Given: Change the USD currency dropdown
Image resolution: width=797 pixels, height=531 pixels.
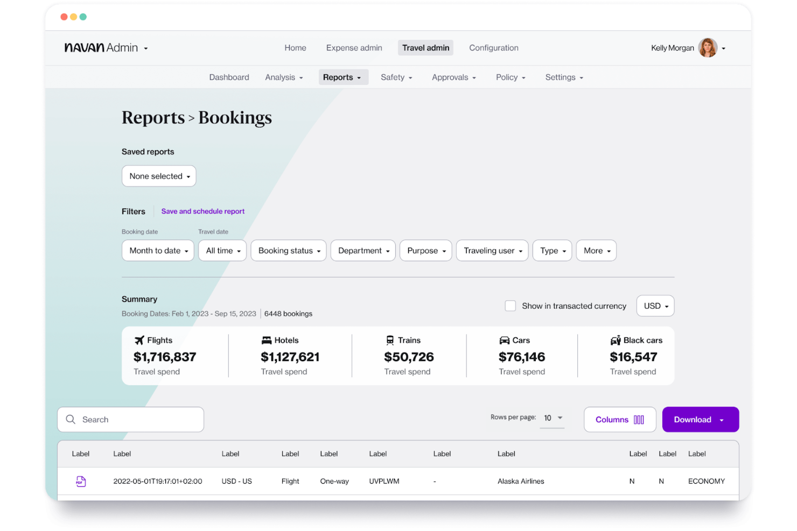Looking at the screenshot, I should click(655, 306).
